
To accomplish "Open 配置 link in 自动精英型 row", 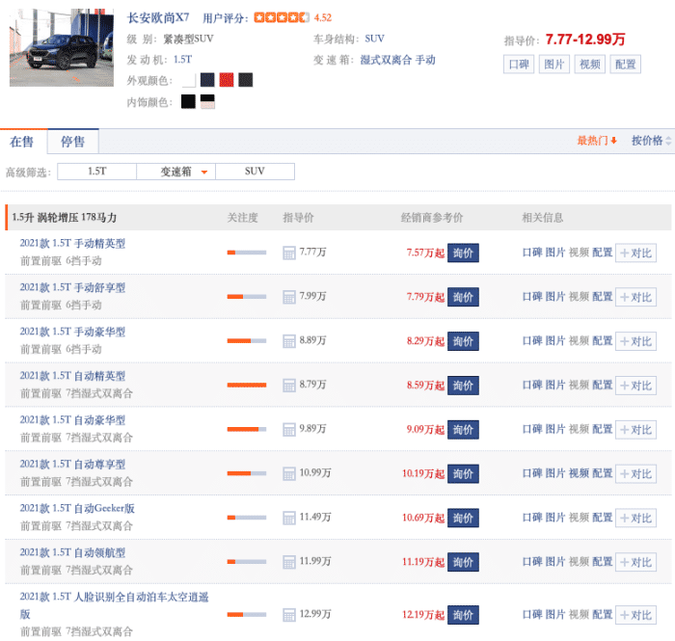I will click(603, 385).
